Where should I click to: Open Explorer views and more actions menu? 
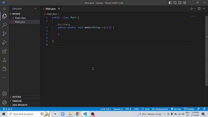click(36, 9)
